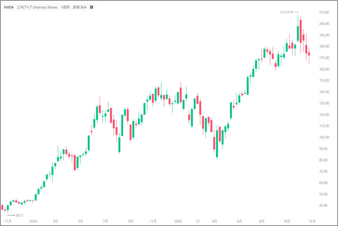This screenshot has width=338, height=226.
Task: Click the 21 date label on time axis
Action: tap(198, 221)
